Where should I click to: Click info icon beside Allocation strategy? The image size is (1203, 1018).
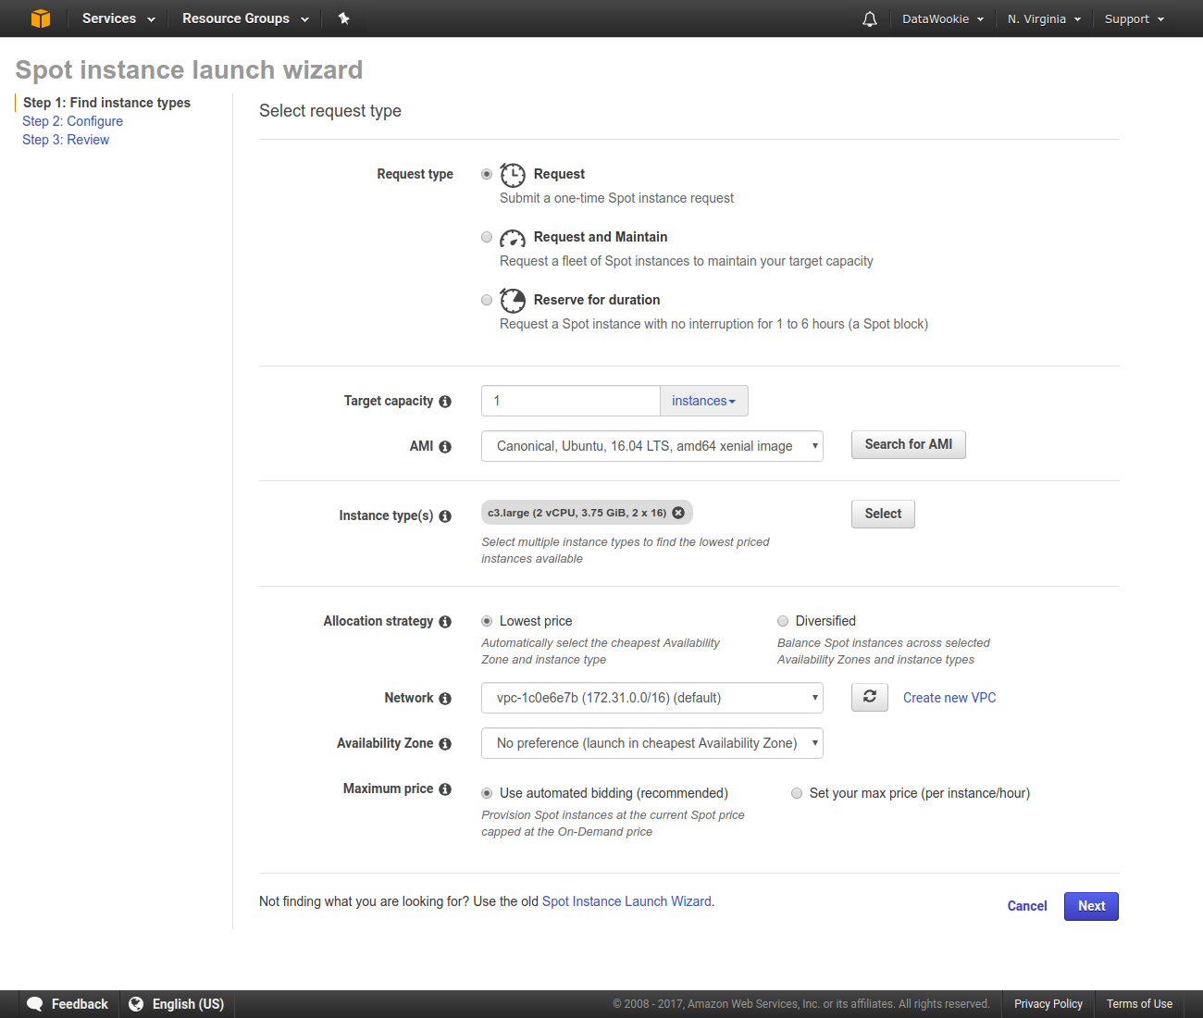pyautogui.click(x=445, y=622)
